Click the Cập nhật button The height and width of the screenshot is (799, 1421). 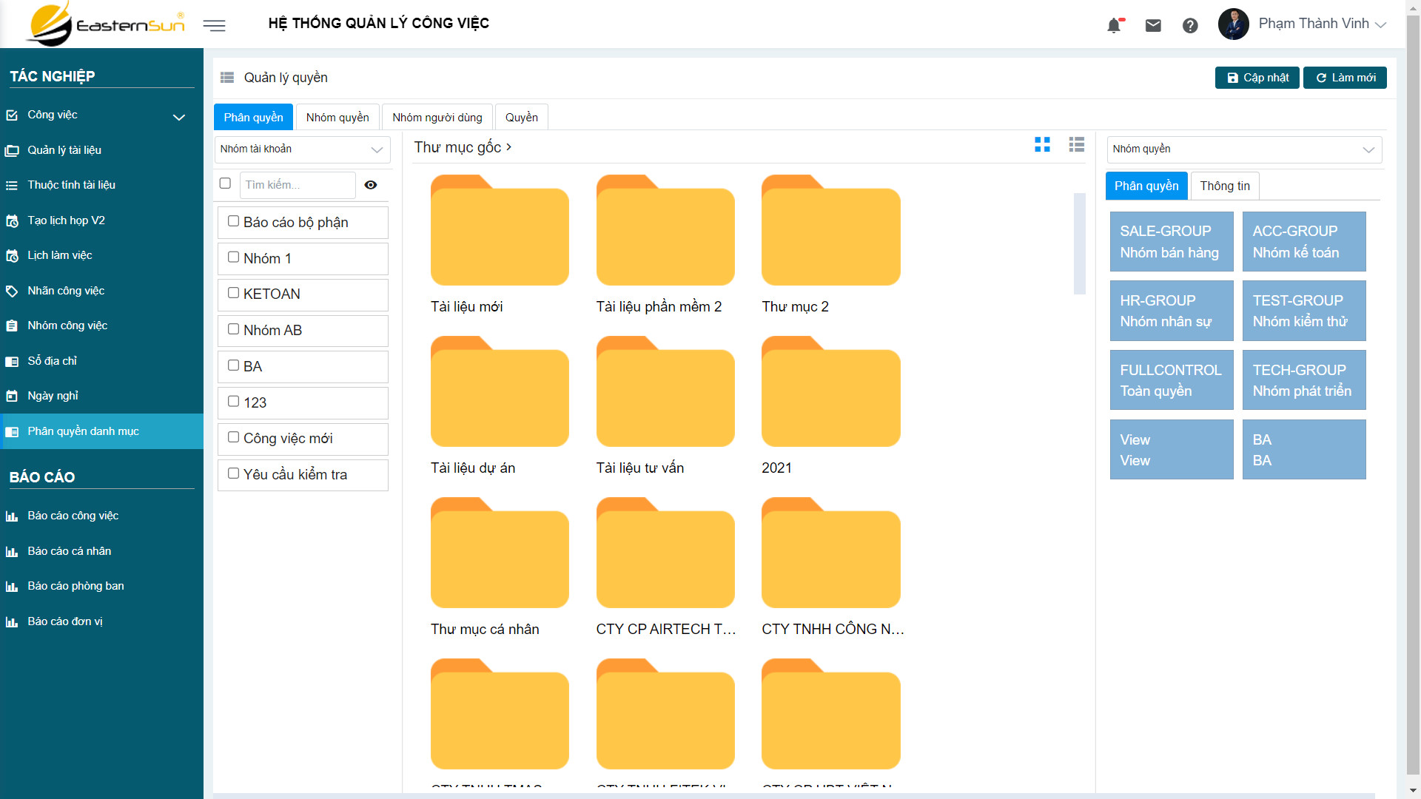pos(1257,78)
